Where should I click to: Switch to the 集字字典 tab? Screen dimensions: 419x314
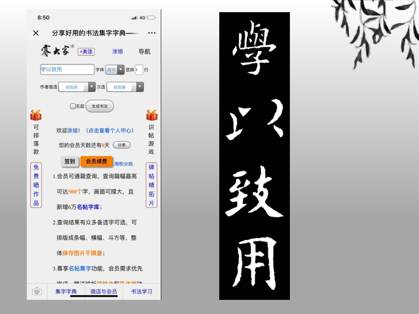point(66,292)
